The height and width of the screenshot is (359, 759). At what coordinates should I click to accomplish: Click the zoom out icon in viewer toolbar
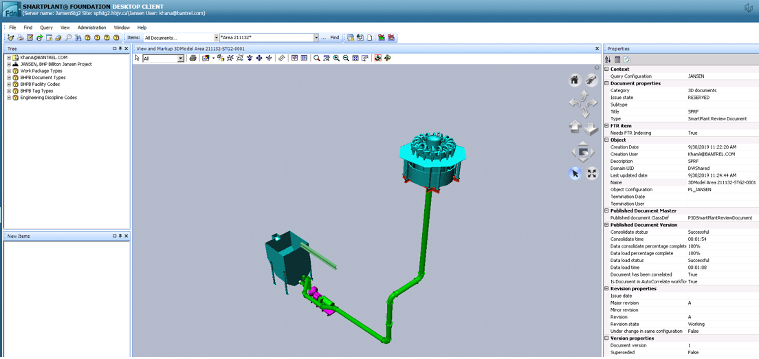pos(346,58)
